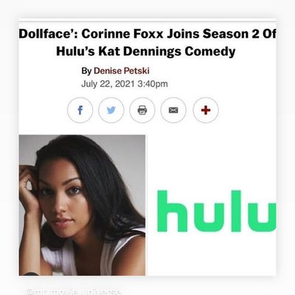This screenshot has height=295, width=295.
Task: Click the Hulu's word in headline
Action: tap(75, 52)
